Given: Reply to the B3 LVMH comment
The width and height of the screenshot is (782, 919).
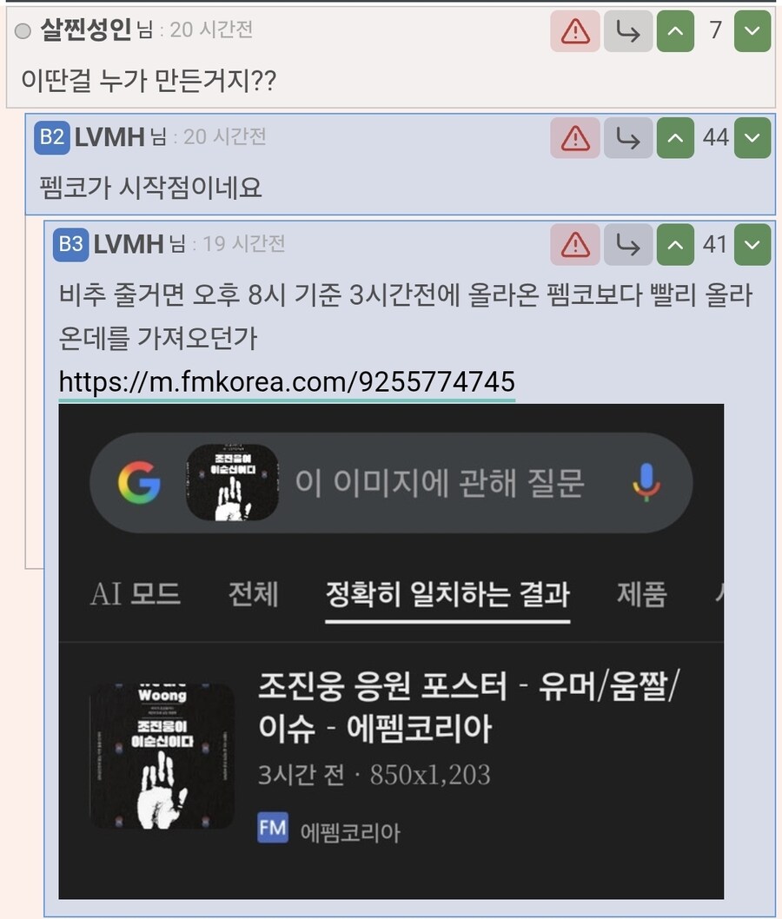Looking at the screenshot, I should pos(628,244).
